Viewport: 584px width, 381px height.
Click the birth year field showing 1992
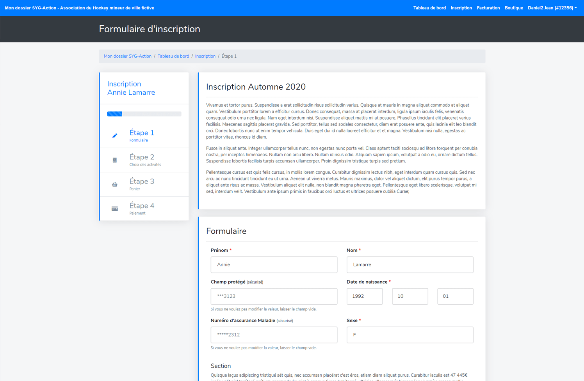pos(364,296)
